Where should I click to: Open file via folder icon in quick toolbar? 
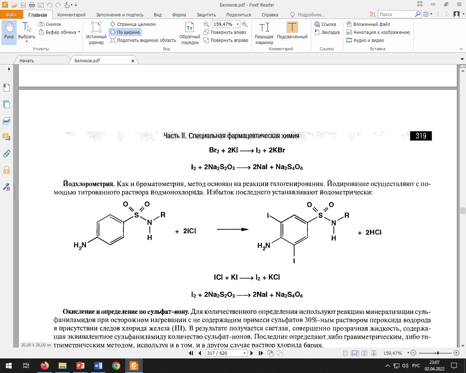pyautogui.click(x=14, y=5)
